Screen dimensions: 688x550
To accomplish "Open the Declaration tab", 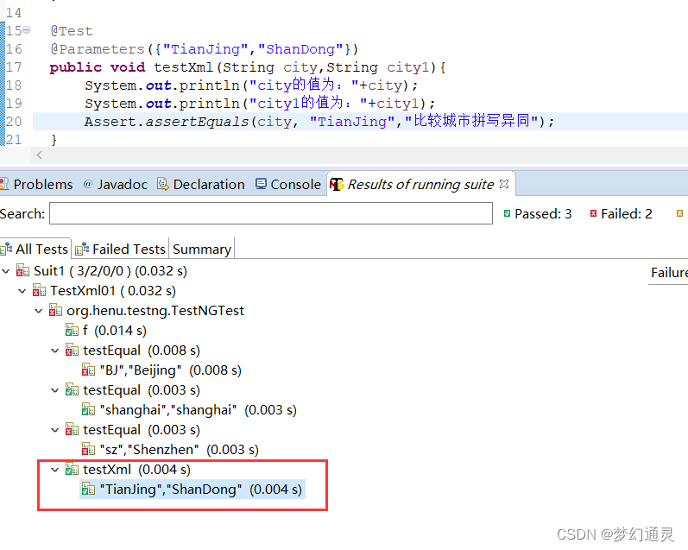I will [201, 185].
